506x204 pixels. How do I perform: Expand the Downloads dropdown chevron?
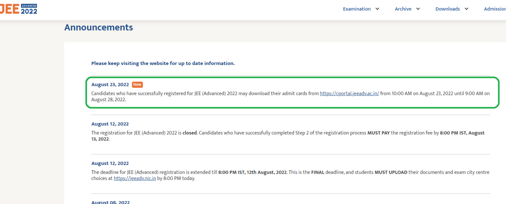466,9
